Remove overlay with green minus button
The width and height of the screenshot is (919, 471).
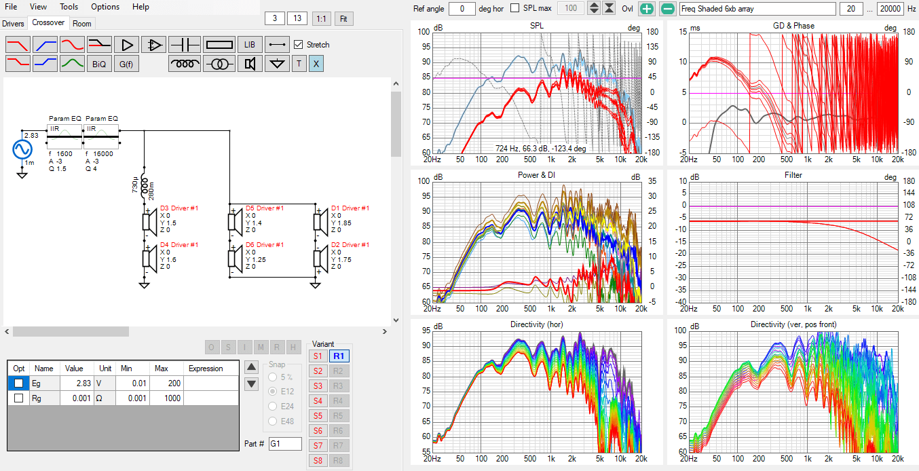(668, 9)
